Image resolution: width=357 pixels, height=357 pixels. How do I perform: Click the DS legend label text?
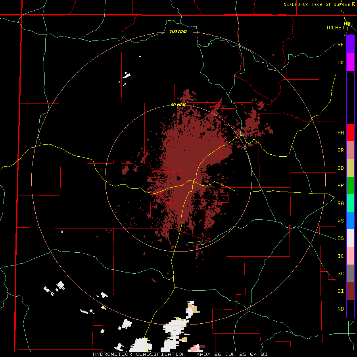click(340, 238)
